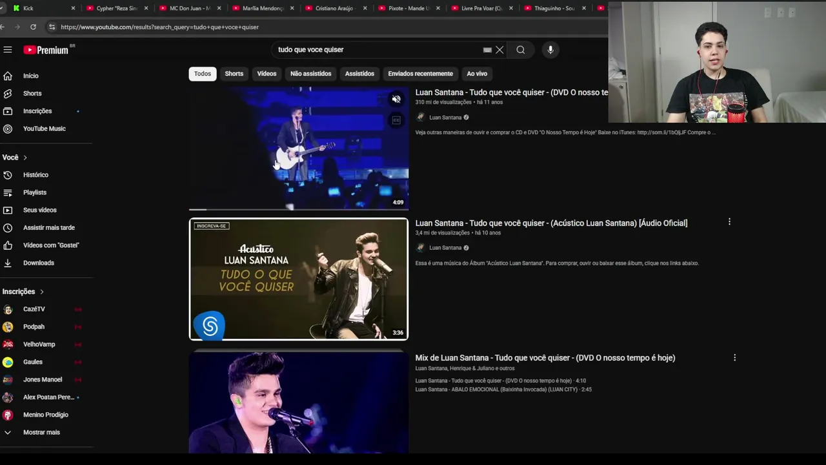Open the hamburger guide menu
The width and height of the screenshot is (826, 465).
(x=8, y=50)
